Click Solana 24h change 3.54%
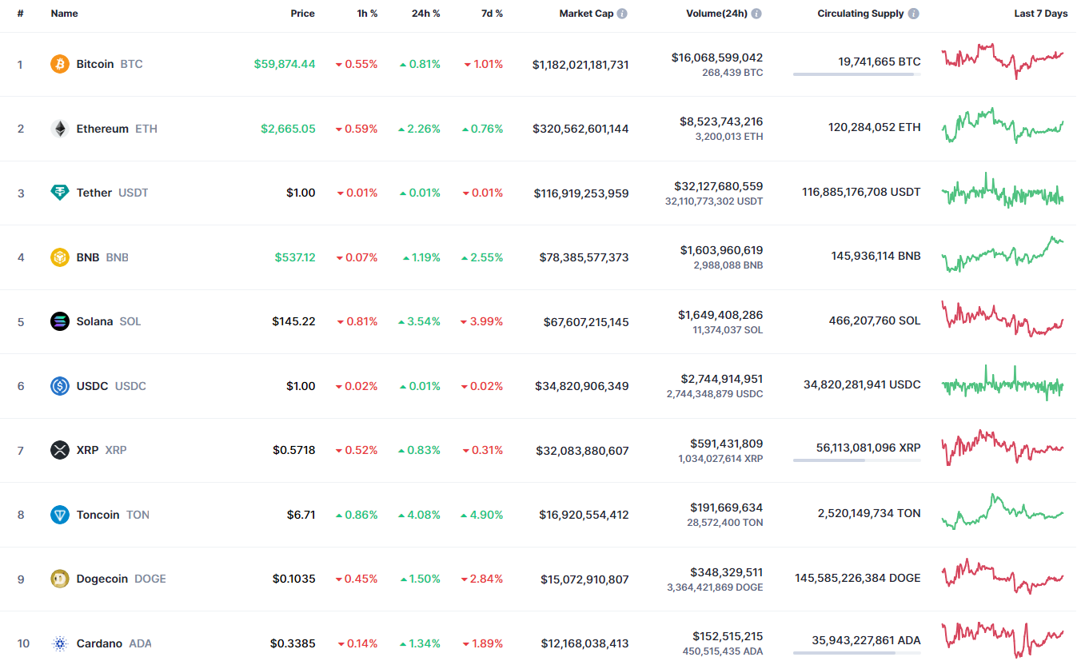The height and width of the screenshot is (665, 1085). point(420,321)
